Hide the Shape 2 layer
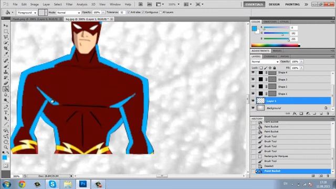Viewport: 336px width, 189px height. (253, 87)
